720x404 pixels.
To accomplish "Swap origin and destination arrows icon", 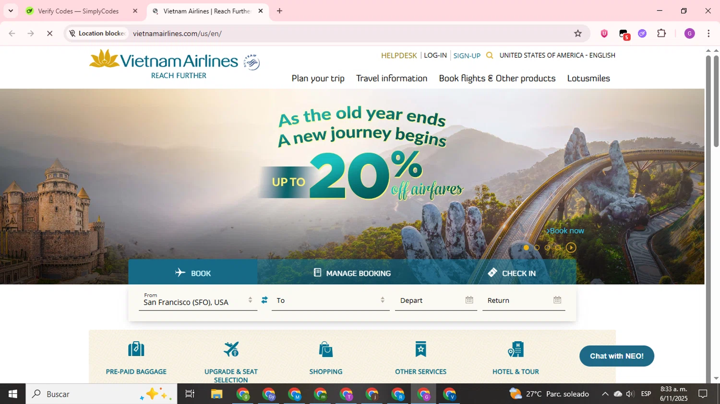I will coord(264,300).
